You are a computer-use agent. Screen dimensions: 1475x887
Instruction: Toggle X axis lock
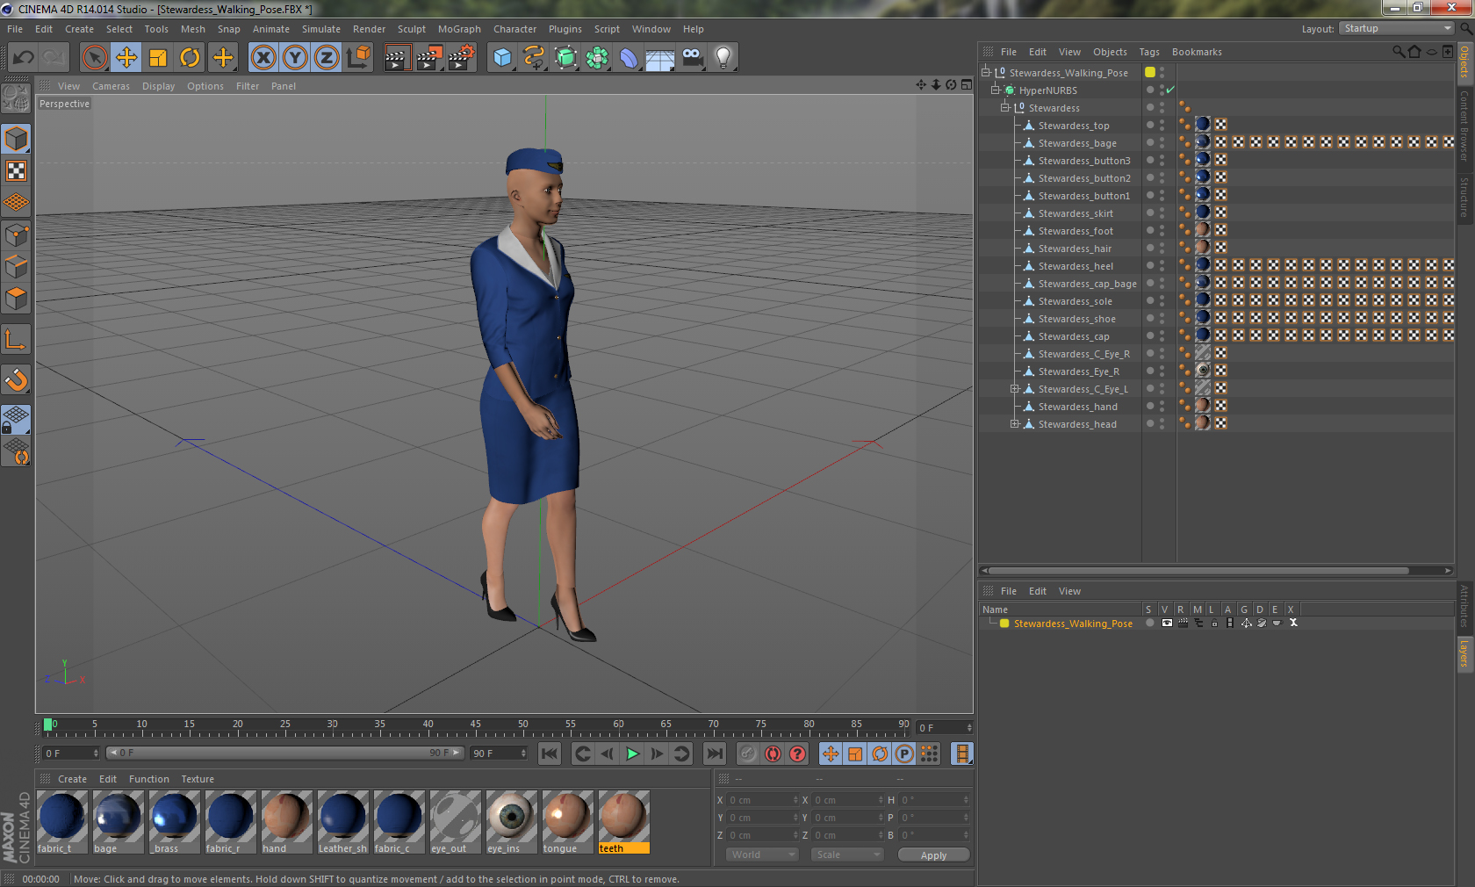click(263, 58)
